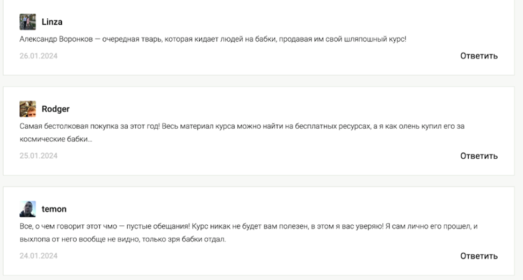Click the temon username
Image resolution: width=523 pixels, height=280 pixels.
54,209
